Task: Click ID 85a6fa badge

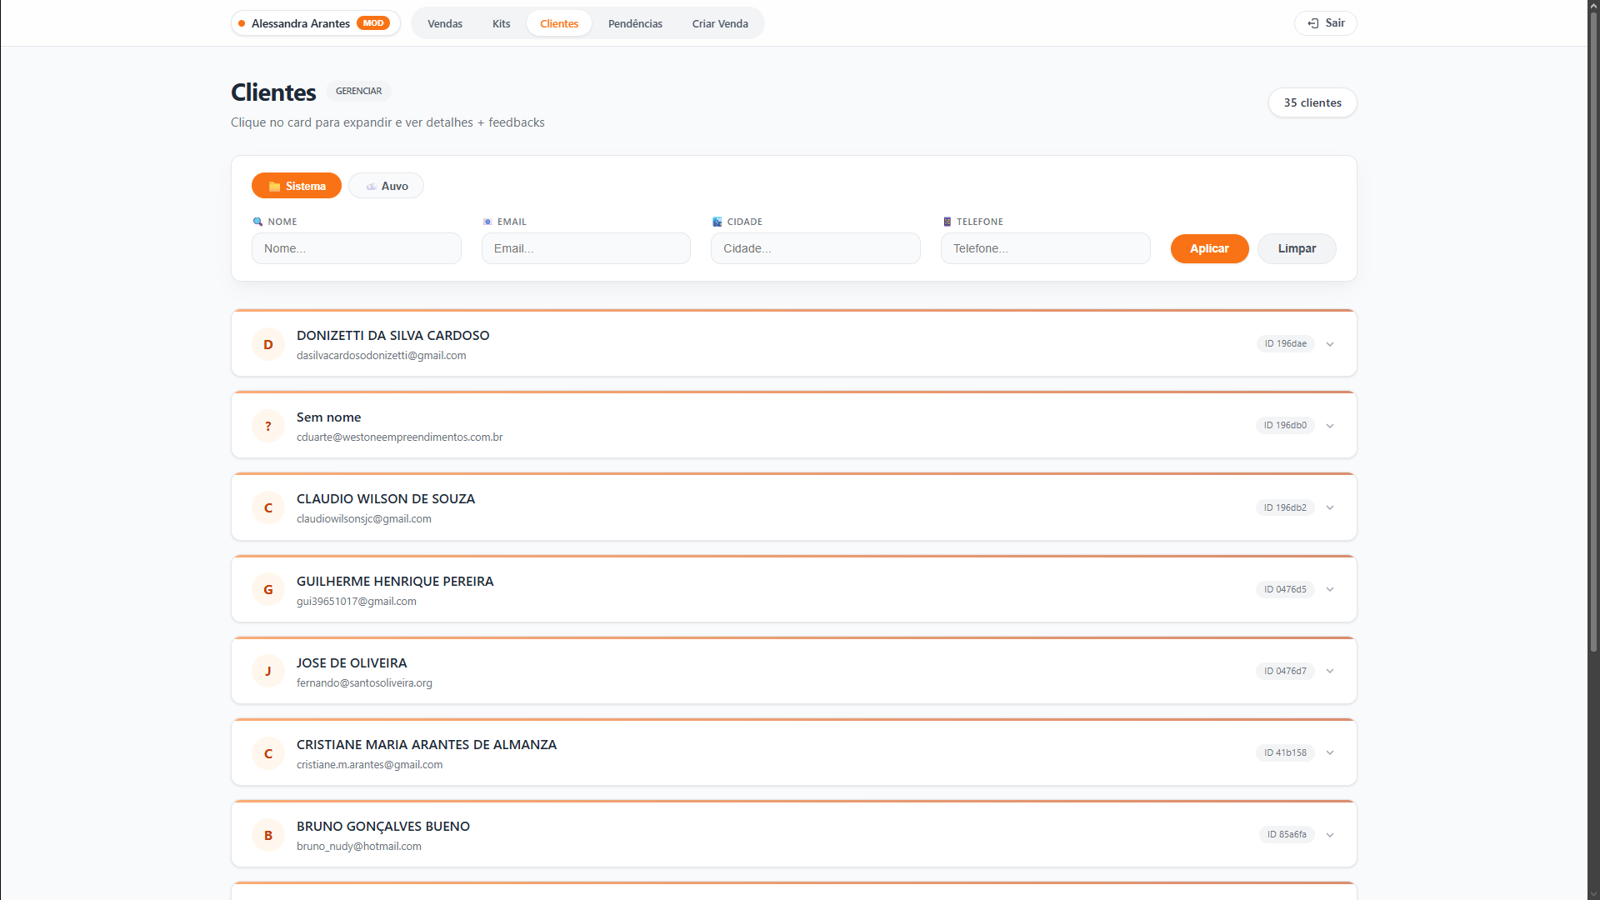Action: point(1287,834)
